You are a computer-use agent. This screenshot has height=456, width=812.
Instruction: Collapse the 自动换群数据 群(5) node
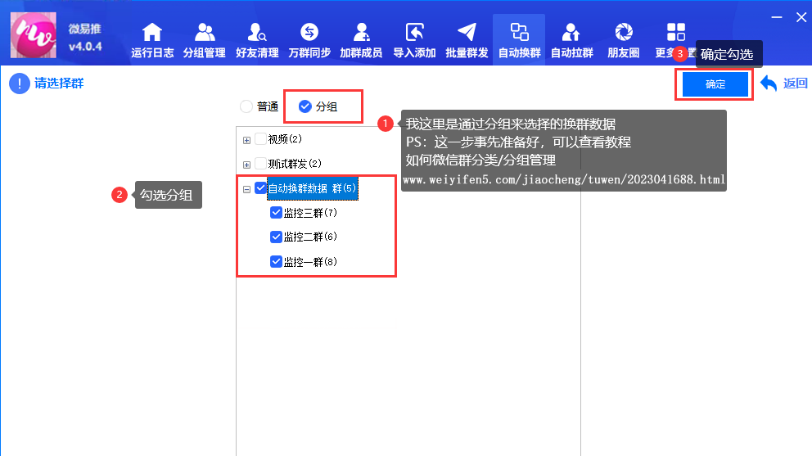pos(246,189)
